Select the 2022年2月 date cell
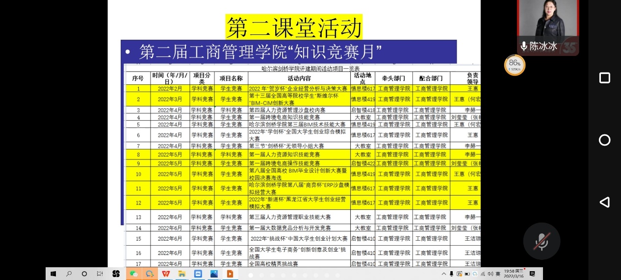The width and height of the screenshot is (621, 280). [170, 89]
